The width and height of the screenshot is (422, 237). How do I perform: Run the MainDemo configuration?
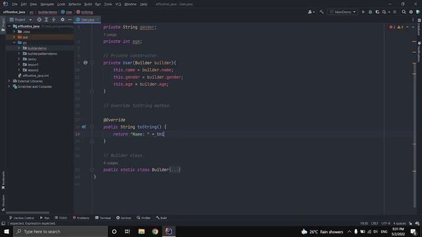pyautogui.click(x=363, y=12)
